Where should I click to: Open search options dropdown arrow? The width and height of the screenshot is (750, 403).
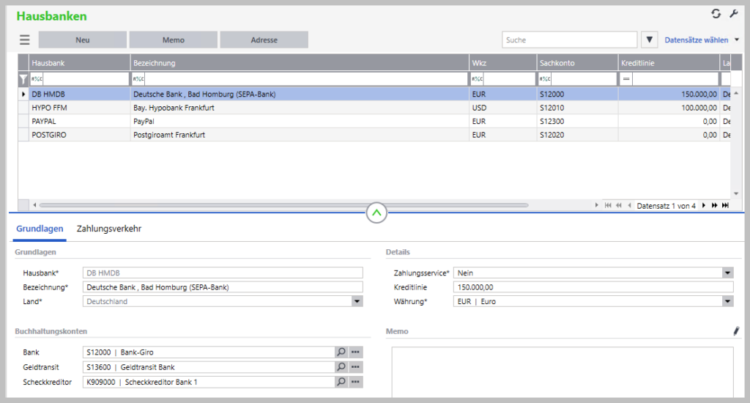click(649, 40)
